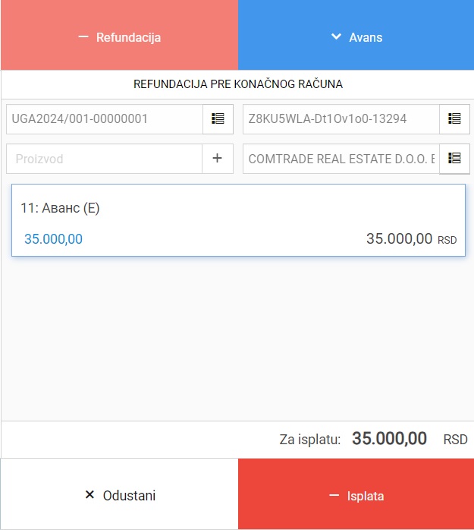Click the blue 35.000,00 amount link
This screenshot has height=530, width=474.
(53, 239)
